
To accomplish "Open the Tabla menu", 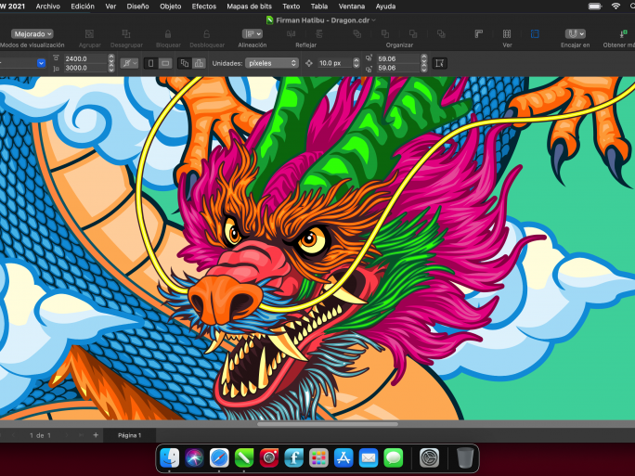I will tap(319, 6).
